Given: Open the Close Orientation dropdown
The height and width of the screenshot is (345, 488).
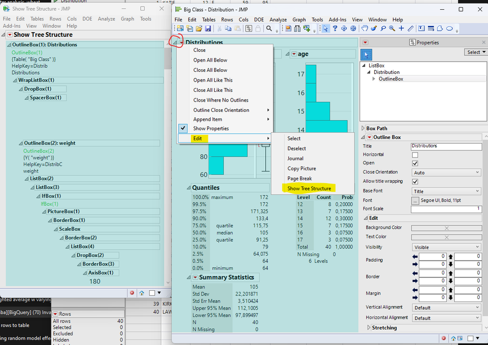Looking at the screenshot, I should point(446,172).
